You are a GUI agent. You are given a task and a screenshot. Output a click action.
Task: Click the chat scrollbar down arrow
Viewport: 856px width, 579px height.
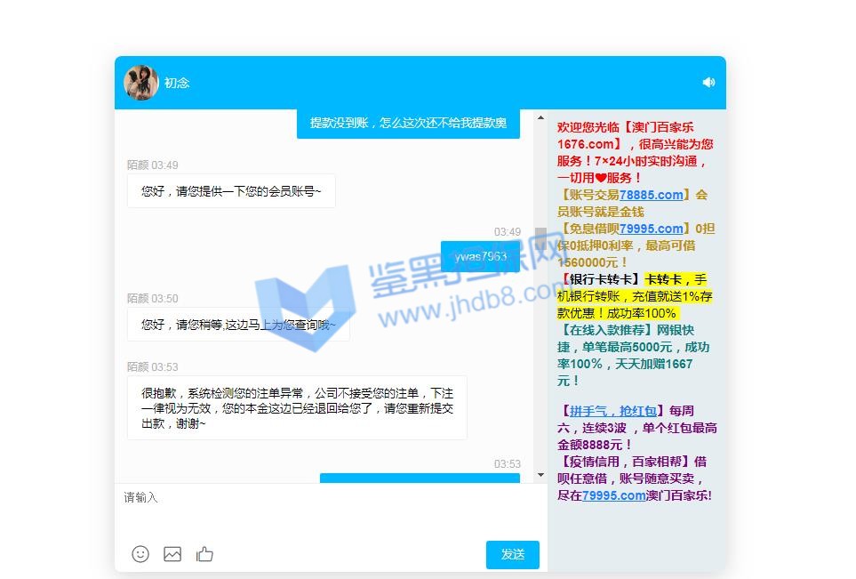pyautogui.click(x=540, y=476)
